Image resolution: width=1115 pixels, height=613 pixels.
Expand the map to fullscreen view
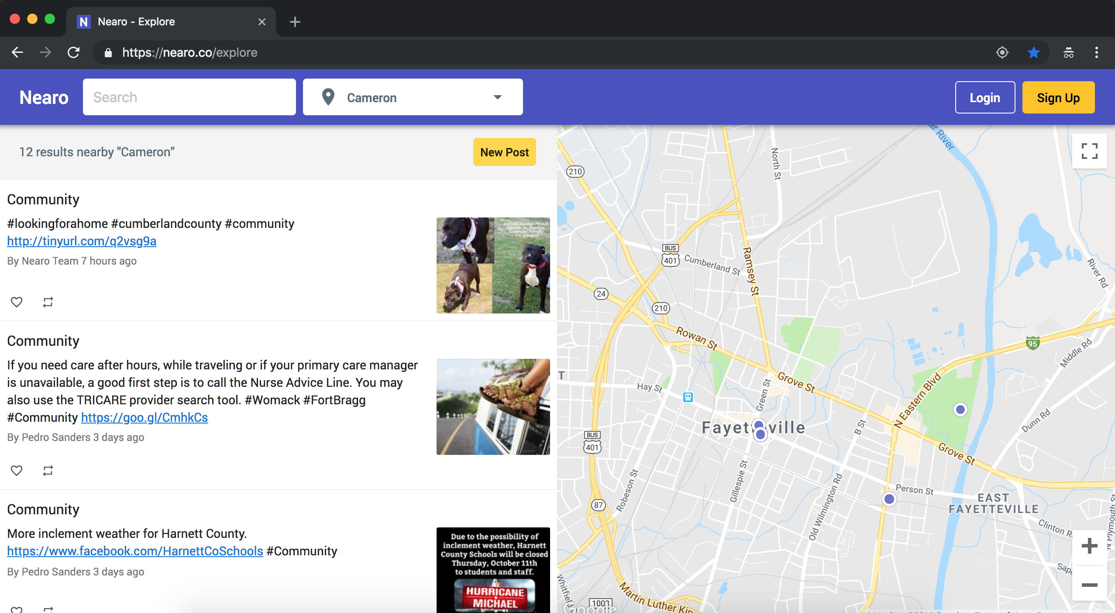click(x=1089, y=151)
